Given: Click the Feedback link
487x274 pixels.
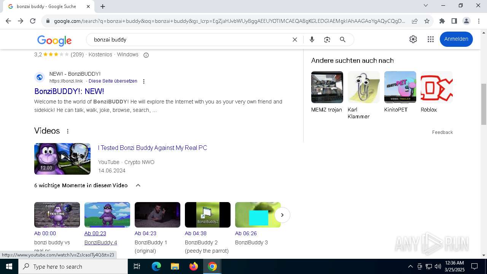Looking at the screenshot, I should tap(442, 132).
